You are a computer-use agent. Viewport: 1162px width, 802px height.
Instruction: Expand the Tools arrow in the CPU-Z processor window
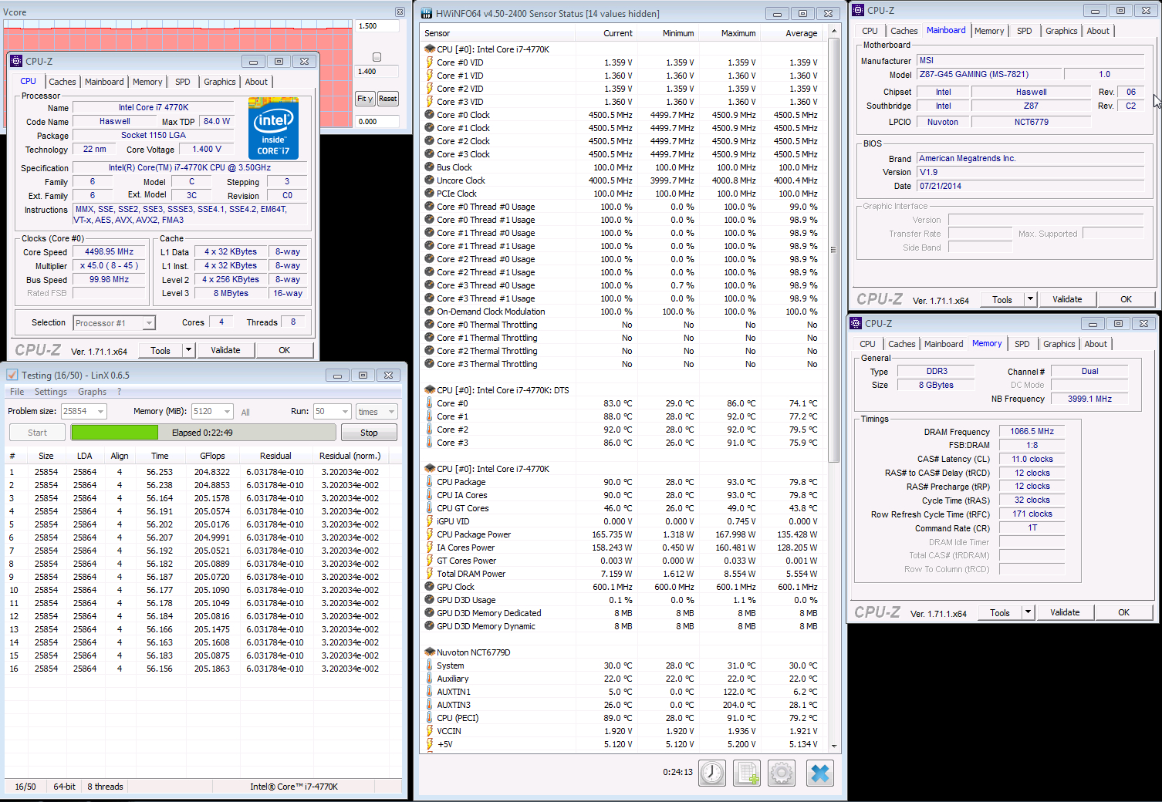pyautogui.click(x=188, y=350)
